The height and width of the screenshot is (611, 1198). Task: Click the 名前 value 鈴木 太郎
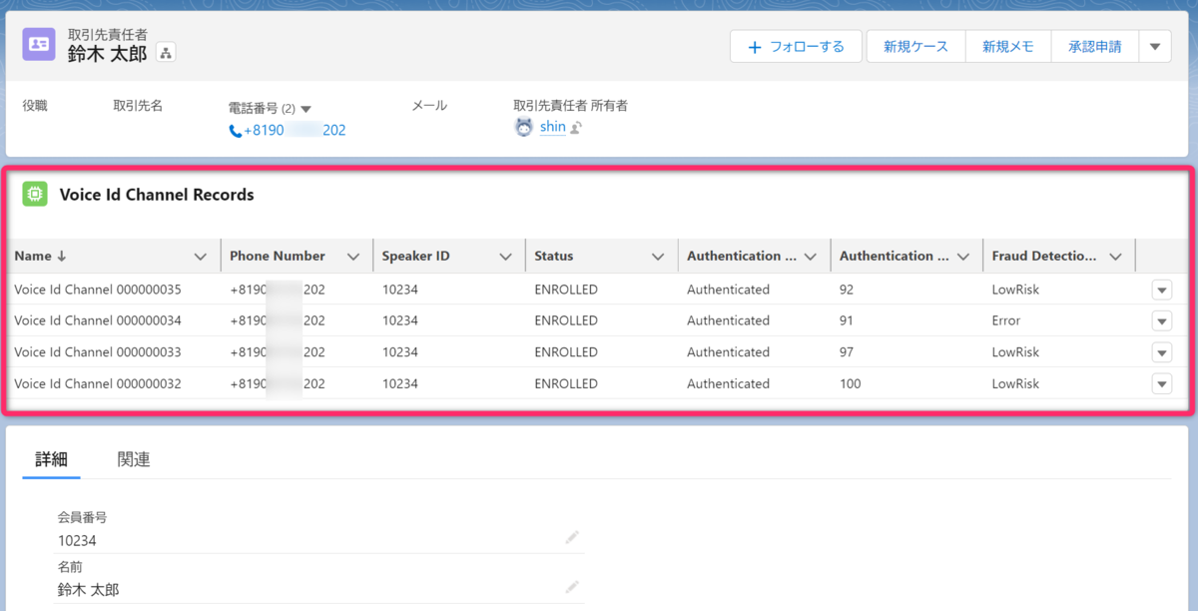pos(88,590)
